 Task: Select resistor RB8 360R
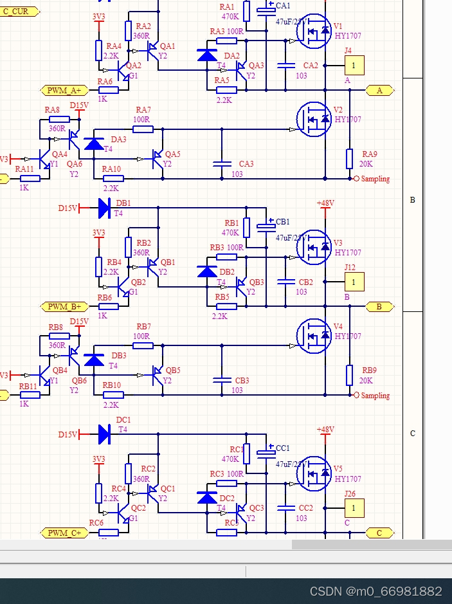(x=59, y=336)
